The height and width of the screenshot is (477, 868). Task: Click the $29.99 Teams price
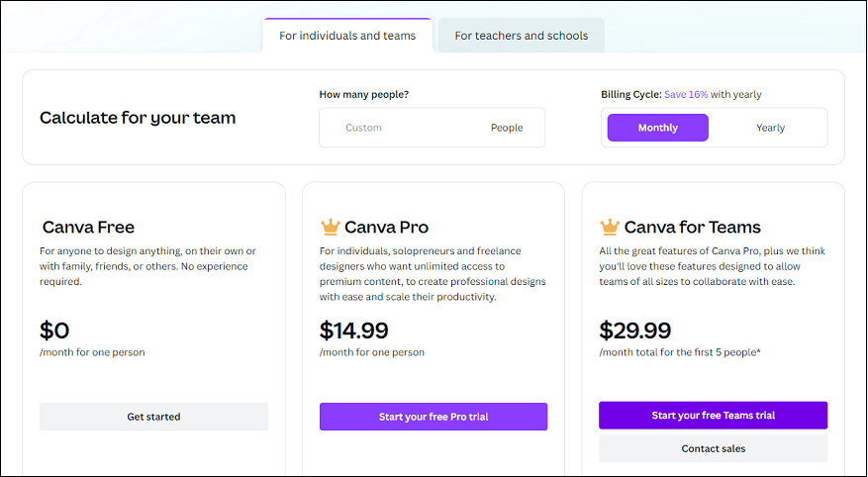click(x=635, y=331)
